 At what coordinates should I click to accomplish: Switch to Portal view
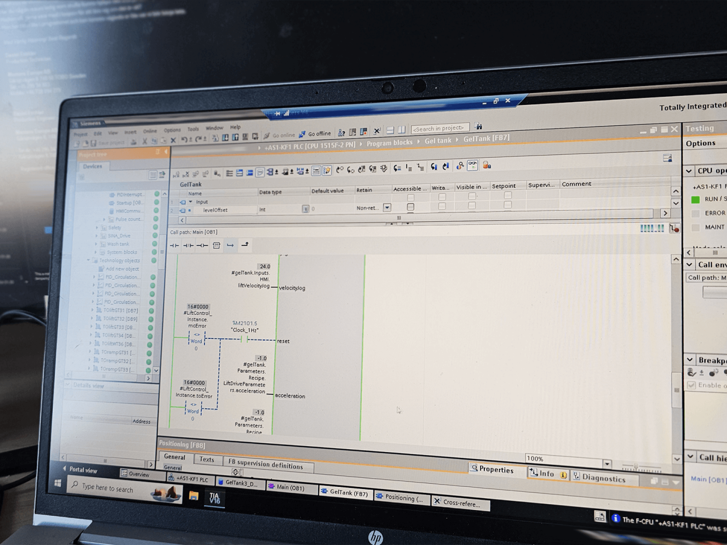[x=80, y=470]
